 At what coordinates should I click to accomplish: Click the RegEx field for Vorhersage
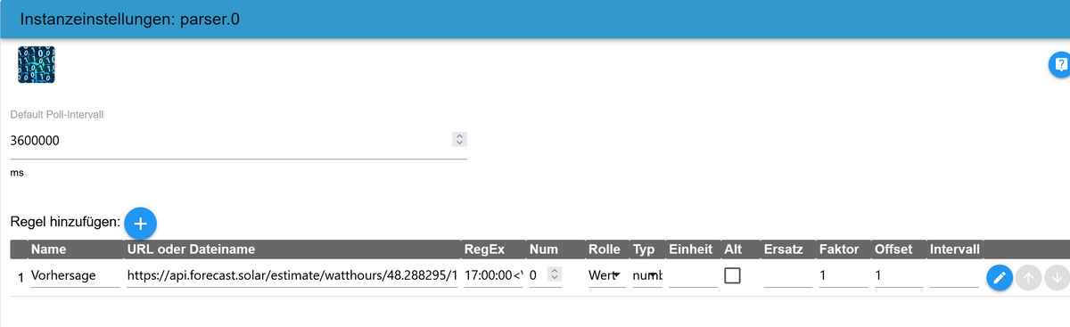(493, 277)
